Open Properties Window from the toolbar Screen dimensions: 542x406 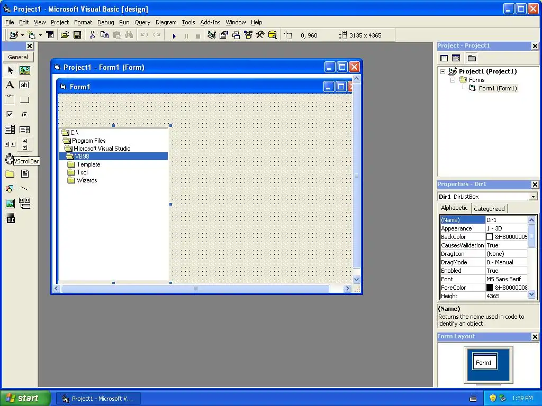(224, 35)
